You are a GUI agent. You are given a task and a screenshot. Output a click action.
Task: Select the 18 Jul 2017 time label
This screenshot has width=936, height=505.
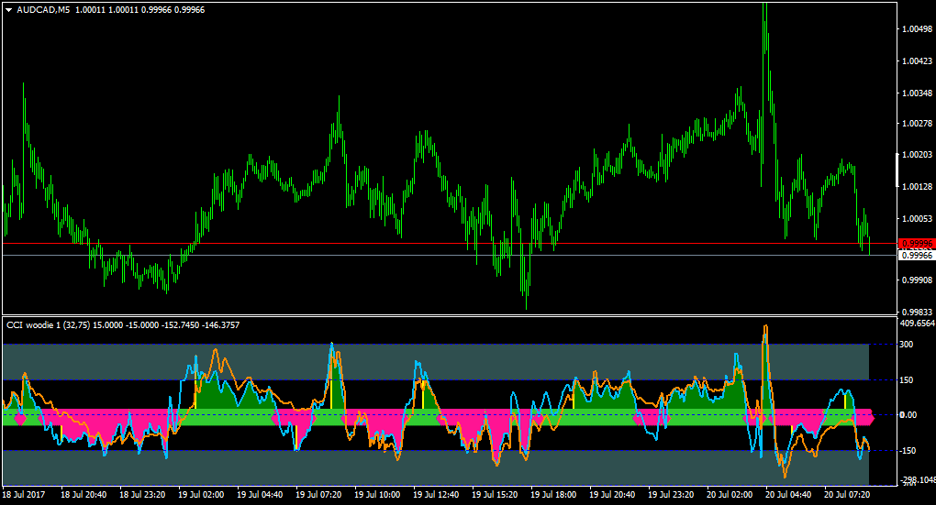(24, 495)
